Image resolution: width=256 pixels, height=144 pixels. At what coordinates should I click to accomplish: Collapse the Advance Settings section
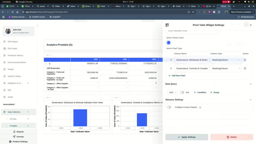tap(250, 100)
